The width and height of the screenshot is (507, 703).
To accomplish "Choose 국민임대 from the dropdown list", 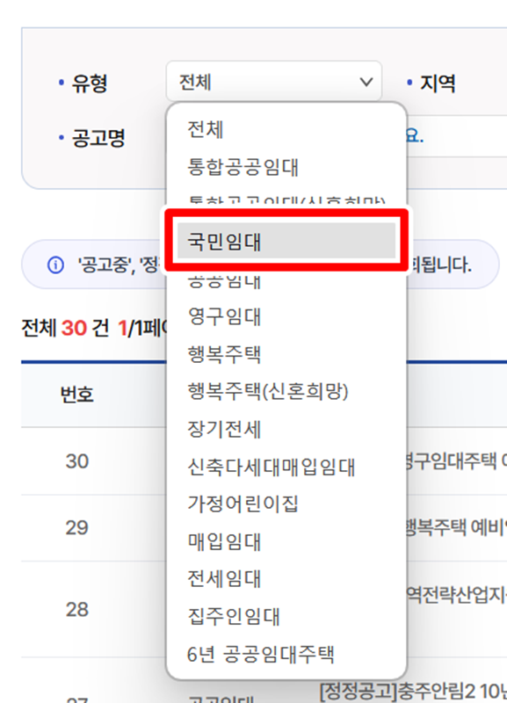I will 286,241.
